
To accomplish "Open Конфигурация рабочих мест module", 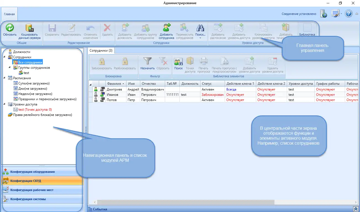I will tap(42, 190).
